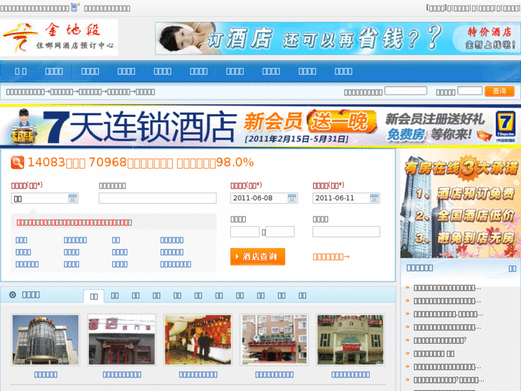Open hotel thumbnail of lobby with red decor
521x391 pixels.
(x=198, y=340)
